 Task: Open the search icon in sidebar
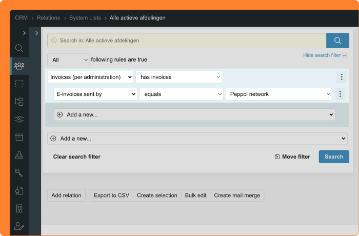[x=19, y=48]
